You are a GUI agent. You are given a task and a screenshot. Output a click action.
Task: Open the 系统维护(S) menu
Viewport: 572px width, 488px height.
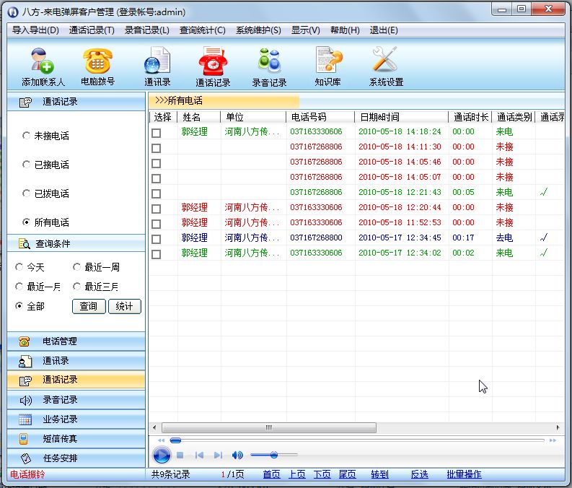coord(258,30)
